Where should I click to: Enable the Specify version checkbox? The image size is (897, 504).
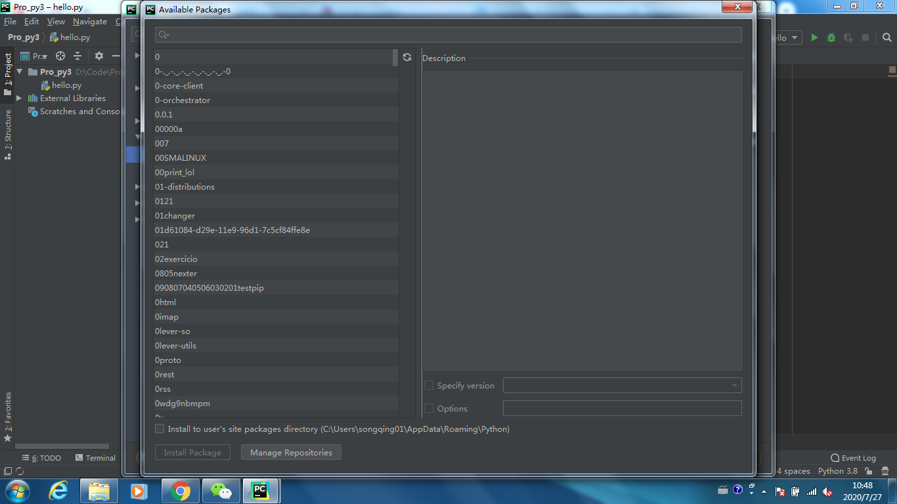(429, 385)
